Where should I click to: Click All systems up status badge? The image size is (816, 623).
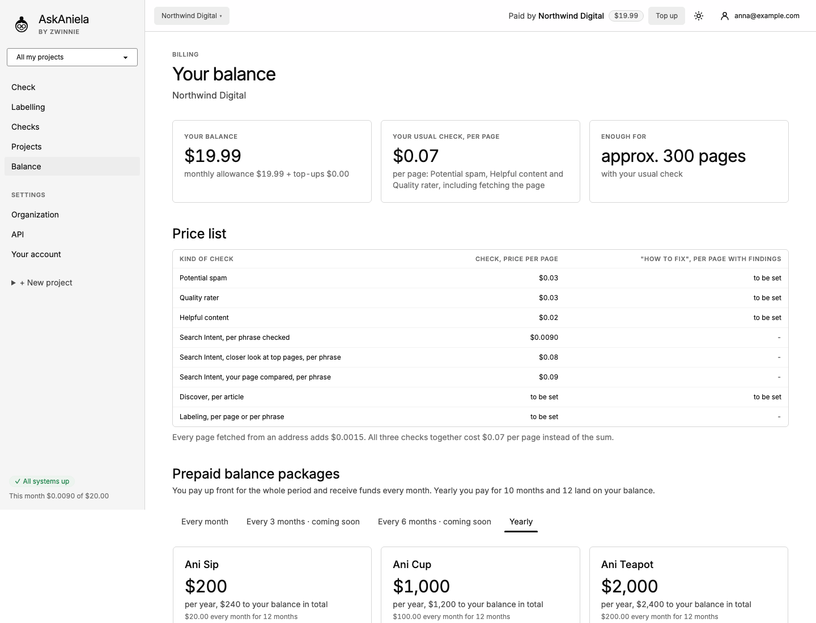42,481
